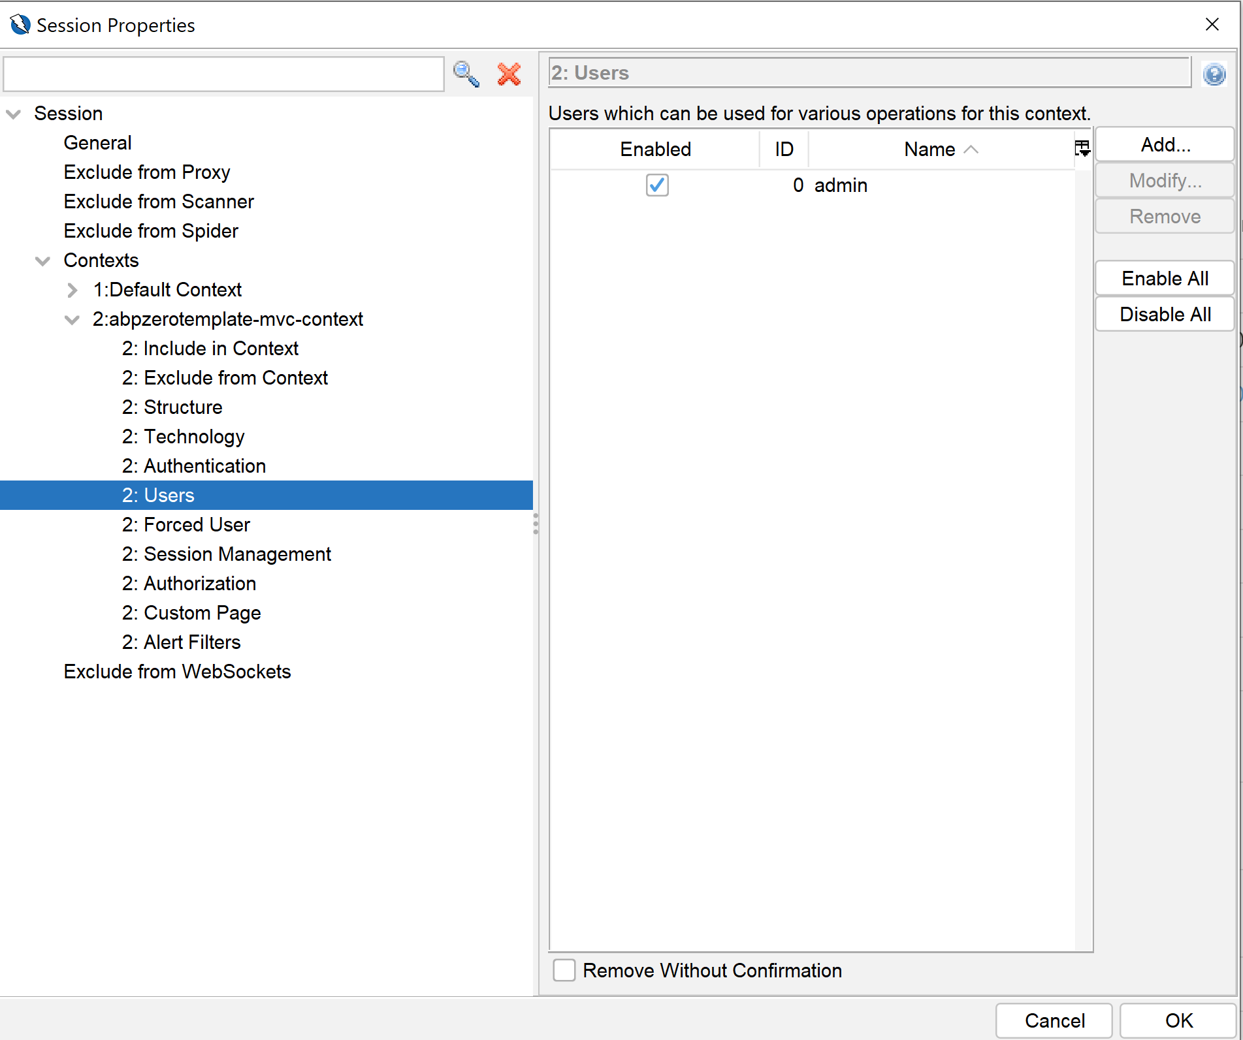Open 2: Authorization panel

click(x=189, y=584)
